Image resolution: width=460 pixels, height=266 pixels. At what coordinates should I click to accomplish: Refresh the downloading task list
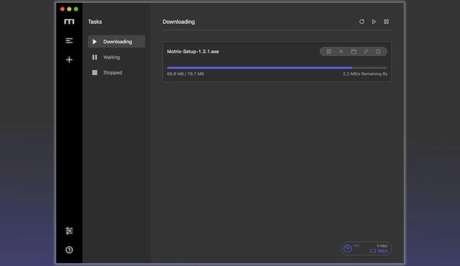pos(362,22)
